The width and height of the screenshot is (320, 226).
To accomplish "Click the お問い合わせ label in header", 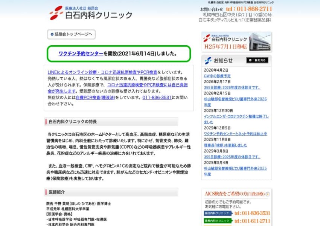I will click(212, 9).
